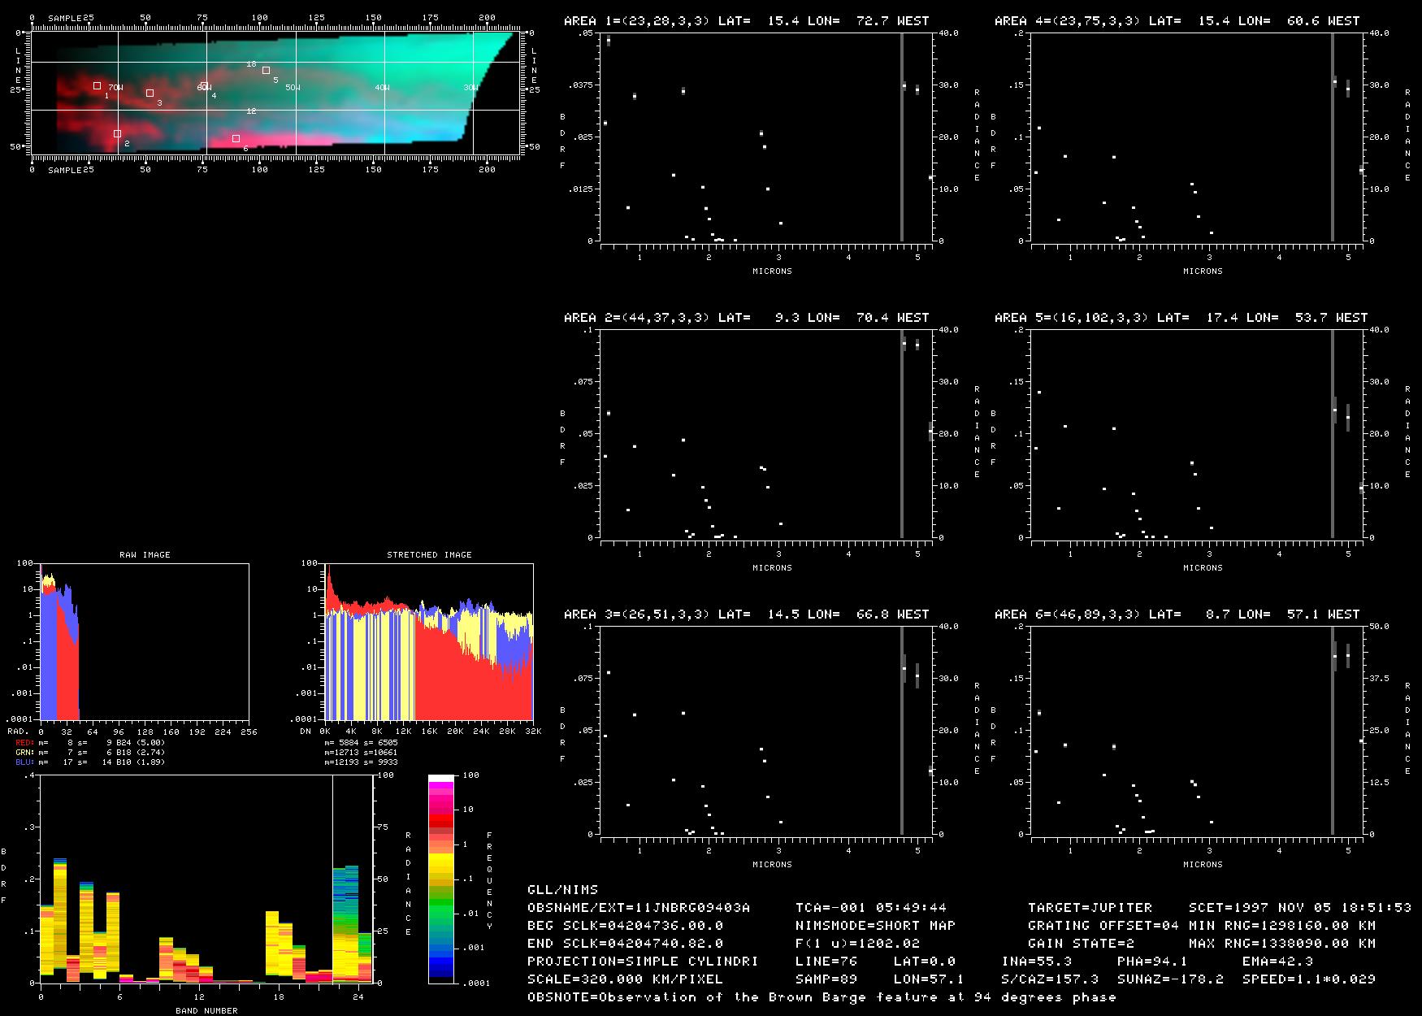Select the 'm= 5884 s= 6505' stretch statistics
Screen dimensions: 1422x1016
tap(361, 742)
